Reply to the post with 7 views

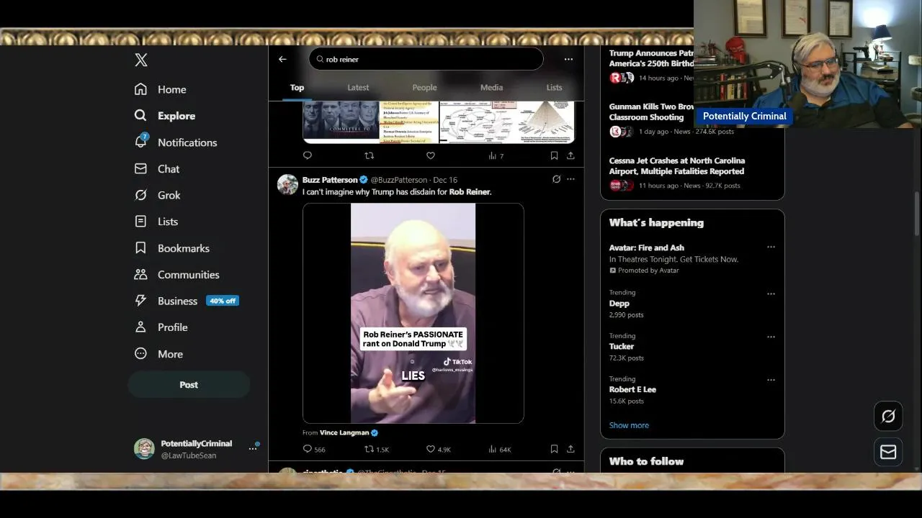tap(308, 155)
